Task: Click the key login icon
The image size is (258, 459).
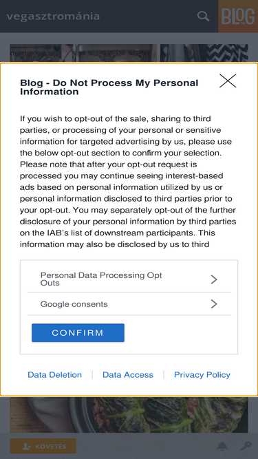Action: [x=246, y=446]
